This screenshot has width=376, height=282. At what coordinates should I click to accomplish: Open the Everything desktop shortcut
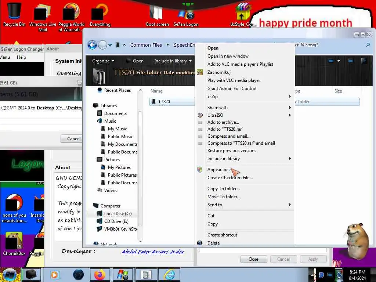coord(100,14)
